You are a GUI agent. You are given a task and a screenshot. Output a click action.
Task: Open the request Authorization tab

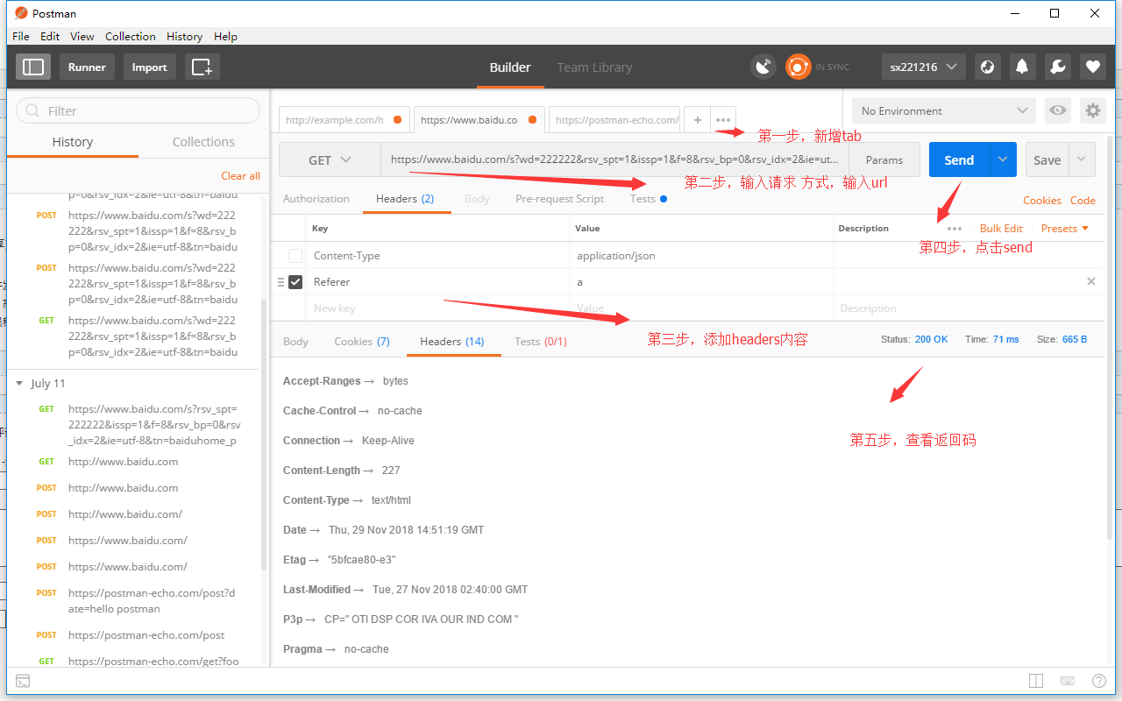click(x=316, y=199)
